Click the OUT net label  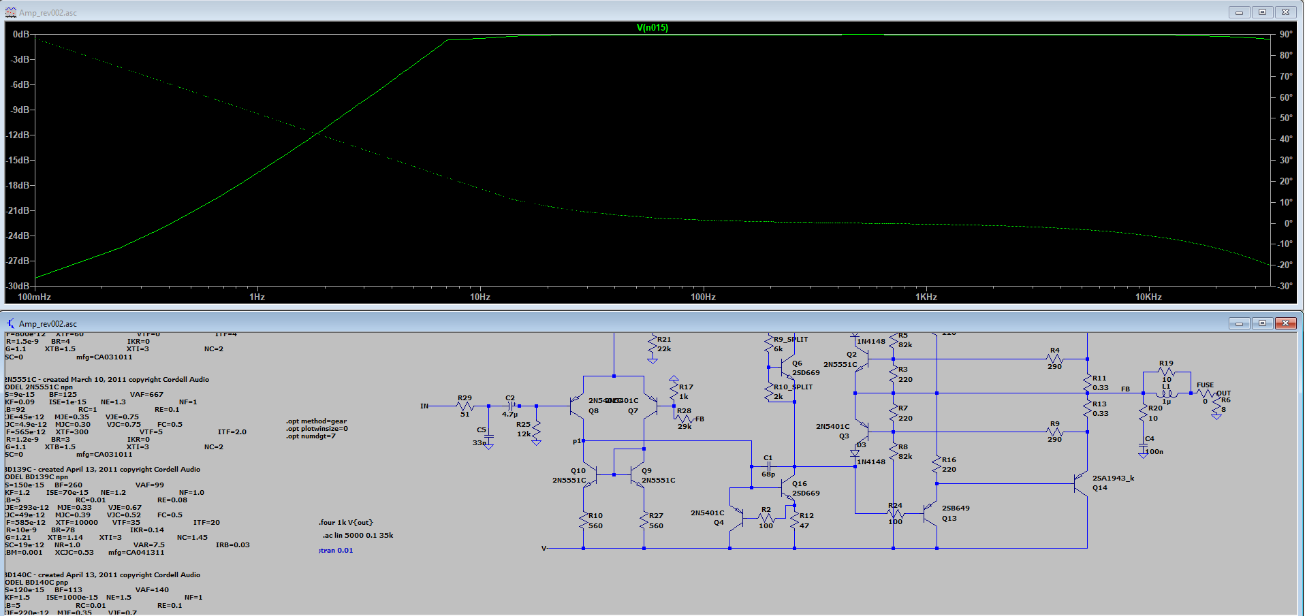coord(1224,393)
